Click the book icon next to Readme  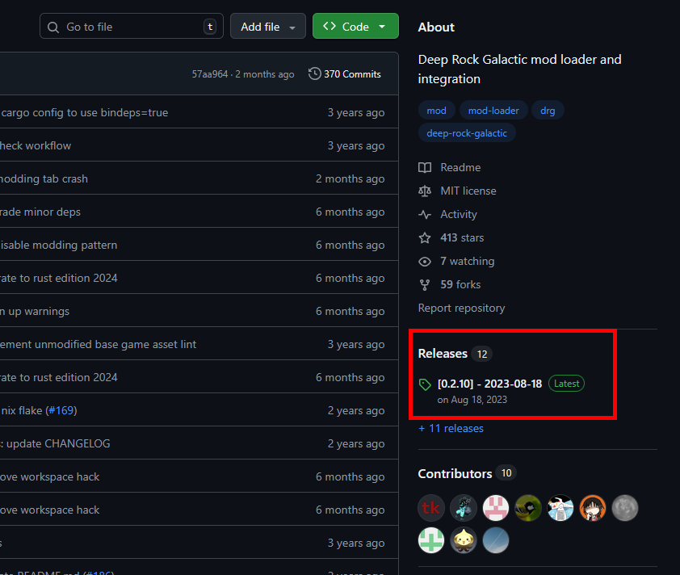coord(425,167)
